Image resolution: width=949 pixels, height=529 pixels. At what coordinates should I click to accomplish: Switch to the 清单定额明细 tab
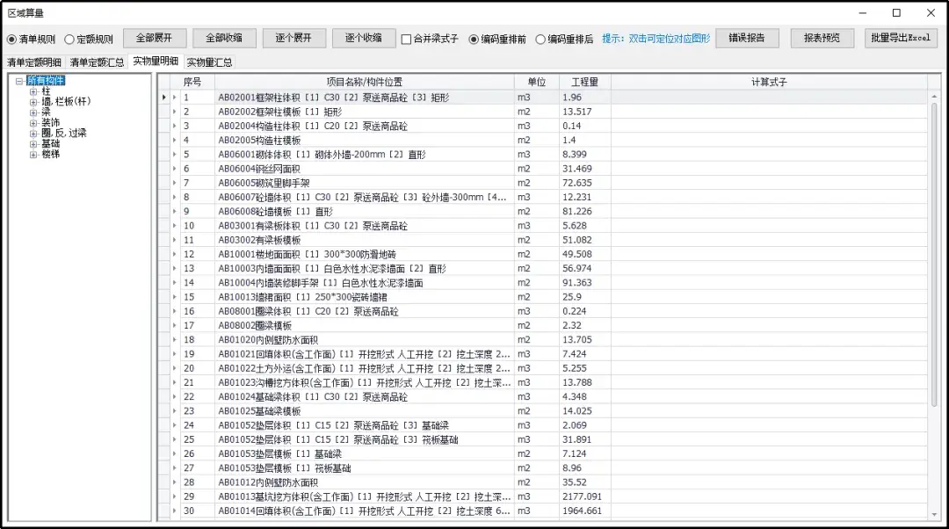[x=34, y=62]
